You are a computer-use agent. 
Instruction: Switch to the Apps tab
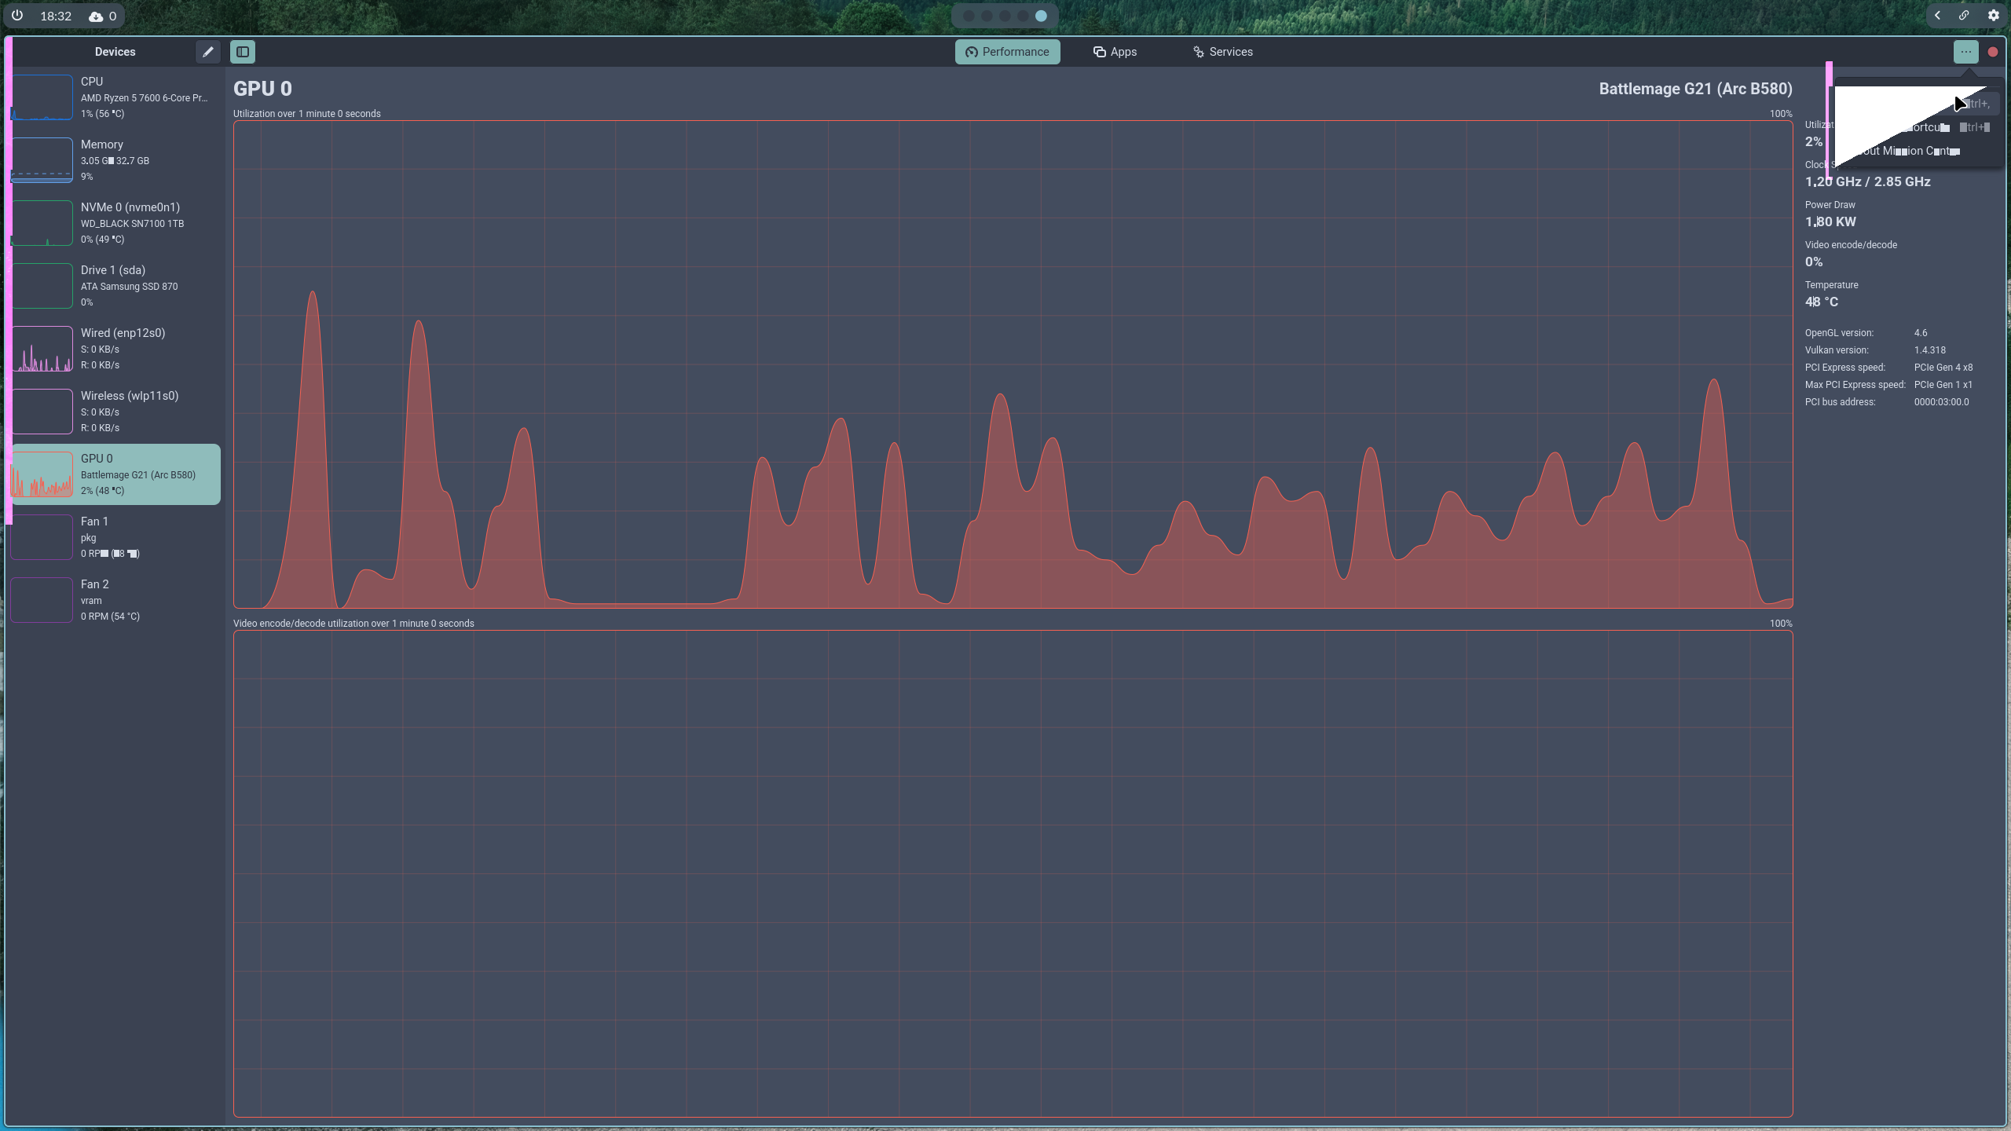(x=1115, y=52)
